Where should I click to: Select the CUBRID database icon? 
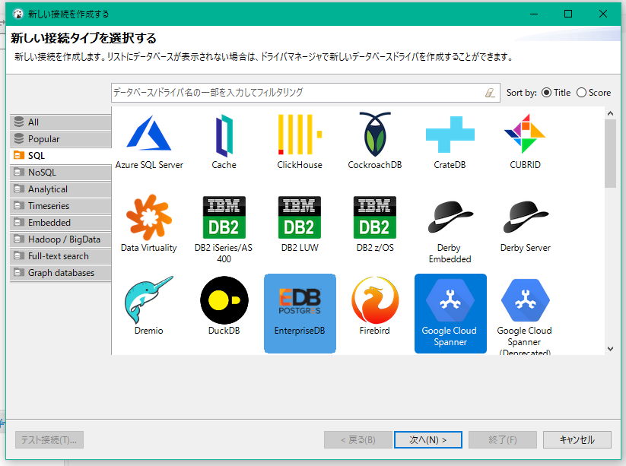525,134
